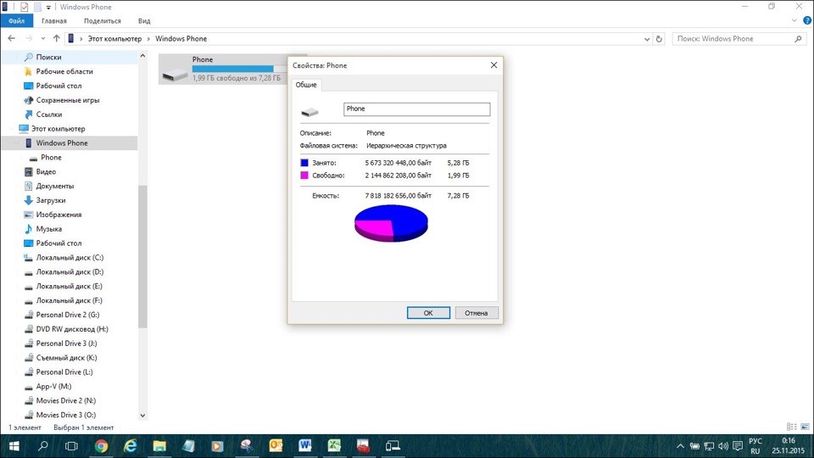Image resolution: width=814 pixels, height=458 pixels.
Task: Click the blue Занято color swatch
Action: pos(304,163)
